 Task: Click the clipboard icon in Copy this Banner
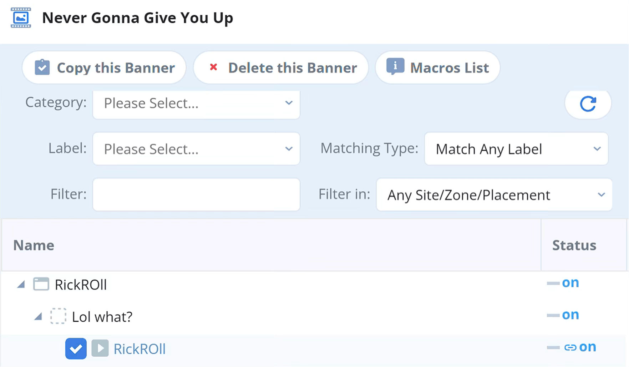click(x=42, y=67)
